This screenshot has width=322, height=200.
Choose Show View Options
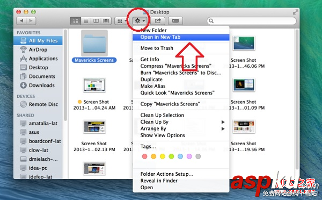[x=181, y=135]
